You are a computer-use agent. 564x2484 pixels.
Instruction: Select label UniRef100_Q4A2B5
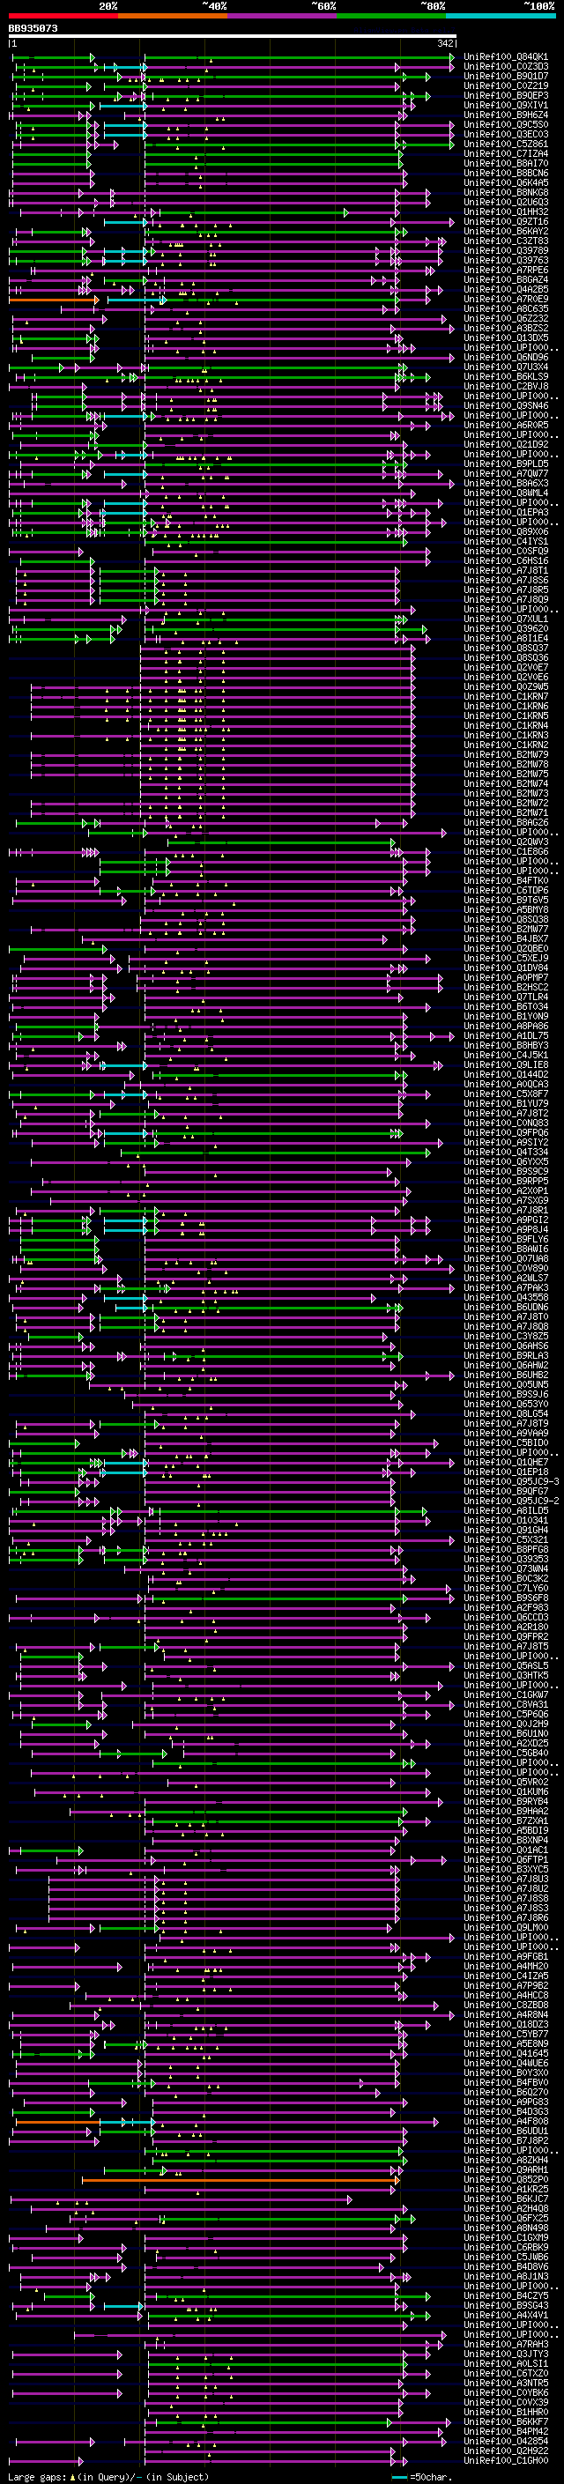pyautogui.click(x=506, y=289)
